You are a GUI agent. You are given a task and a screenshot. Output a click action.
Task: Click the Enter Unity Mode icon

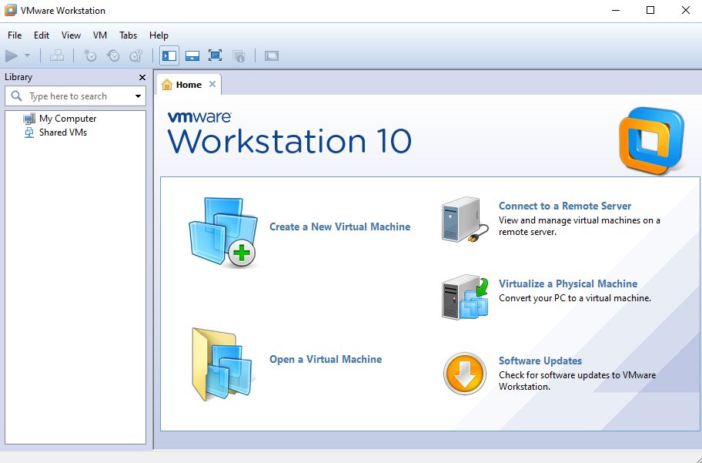(x=238, y=55)
